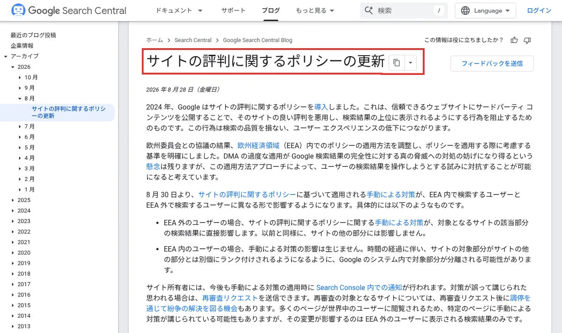Expand the 2013 archive year
The image size is (562, 333).
click(13, 326)
